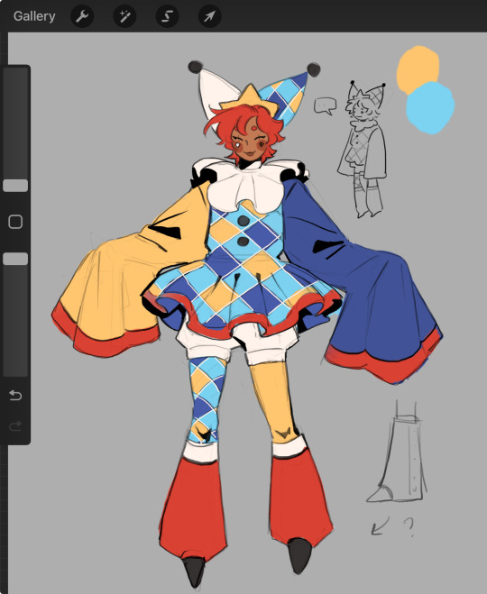Activate the Transform arrow tool
The width and height of the screenshot is (487, 594).
(x=209, y=16)
